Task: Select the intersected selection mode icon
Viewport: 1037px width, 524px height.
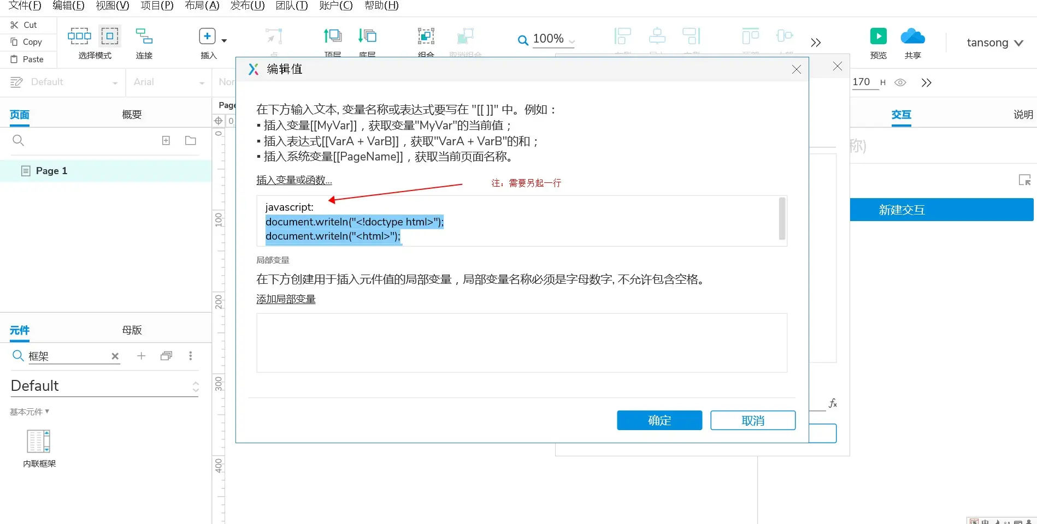Action: (x=79, y=36)
